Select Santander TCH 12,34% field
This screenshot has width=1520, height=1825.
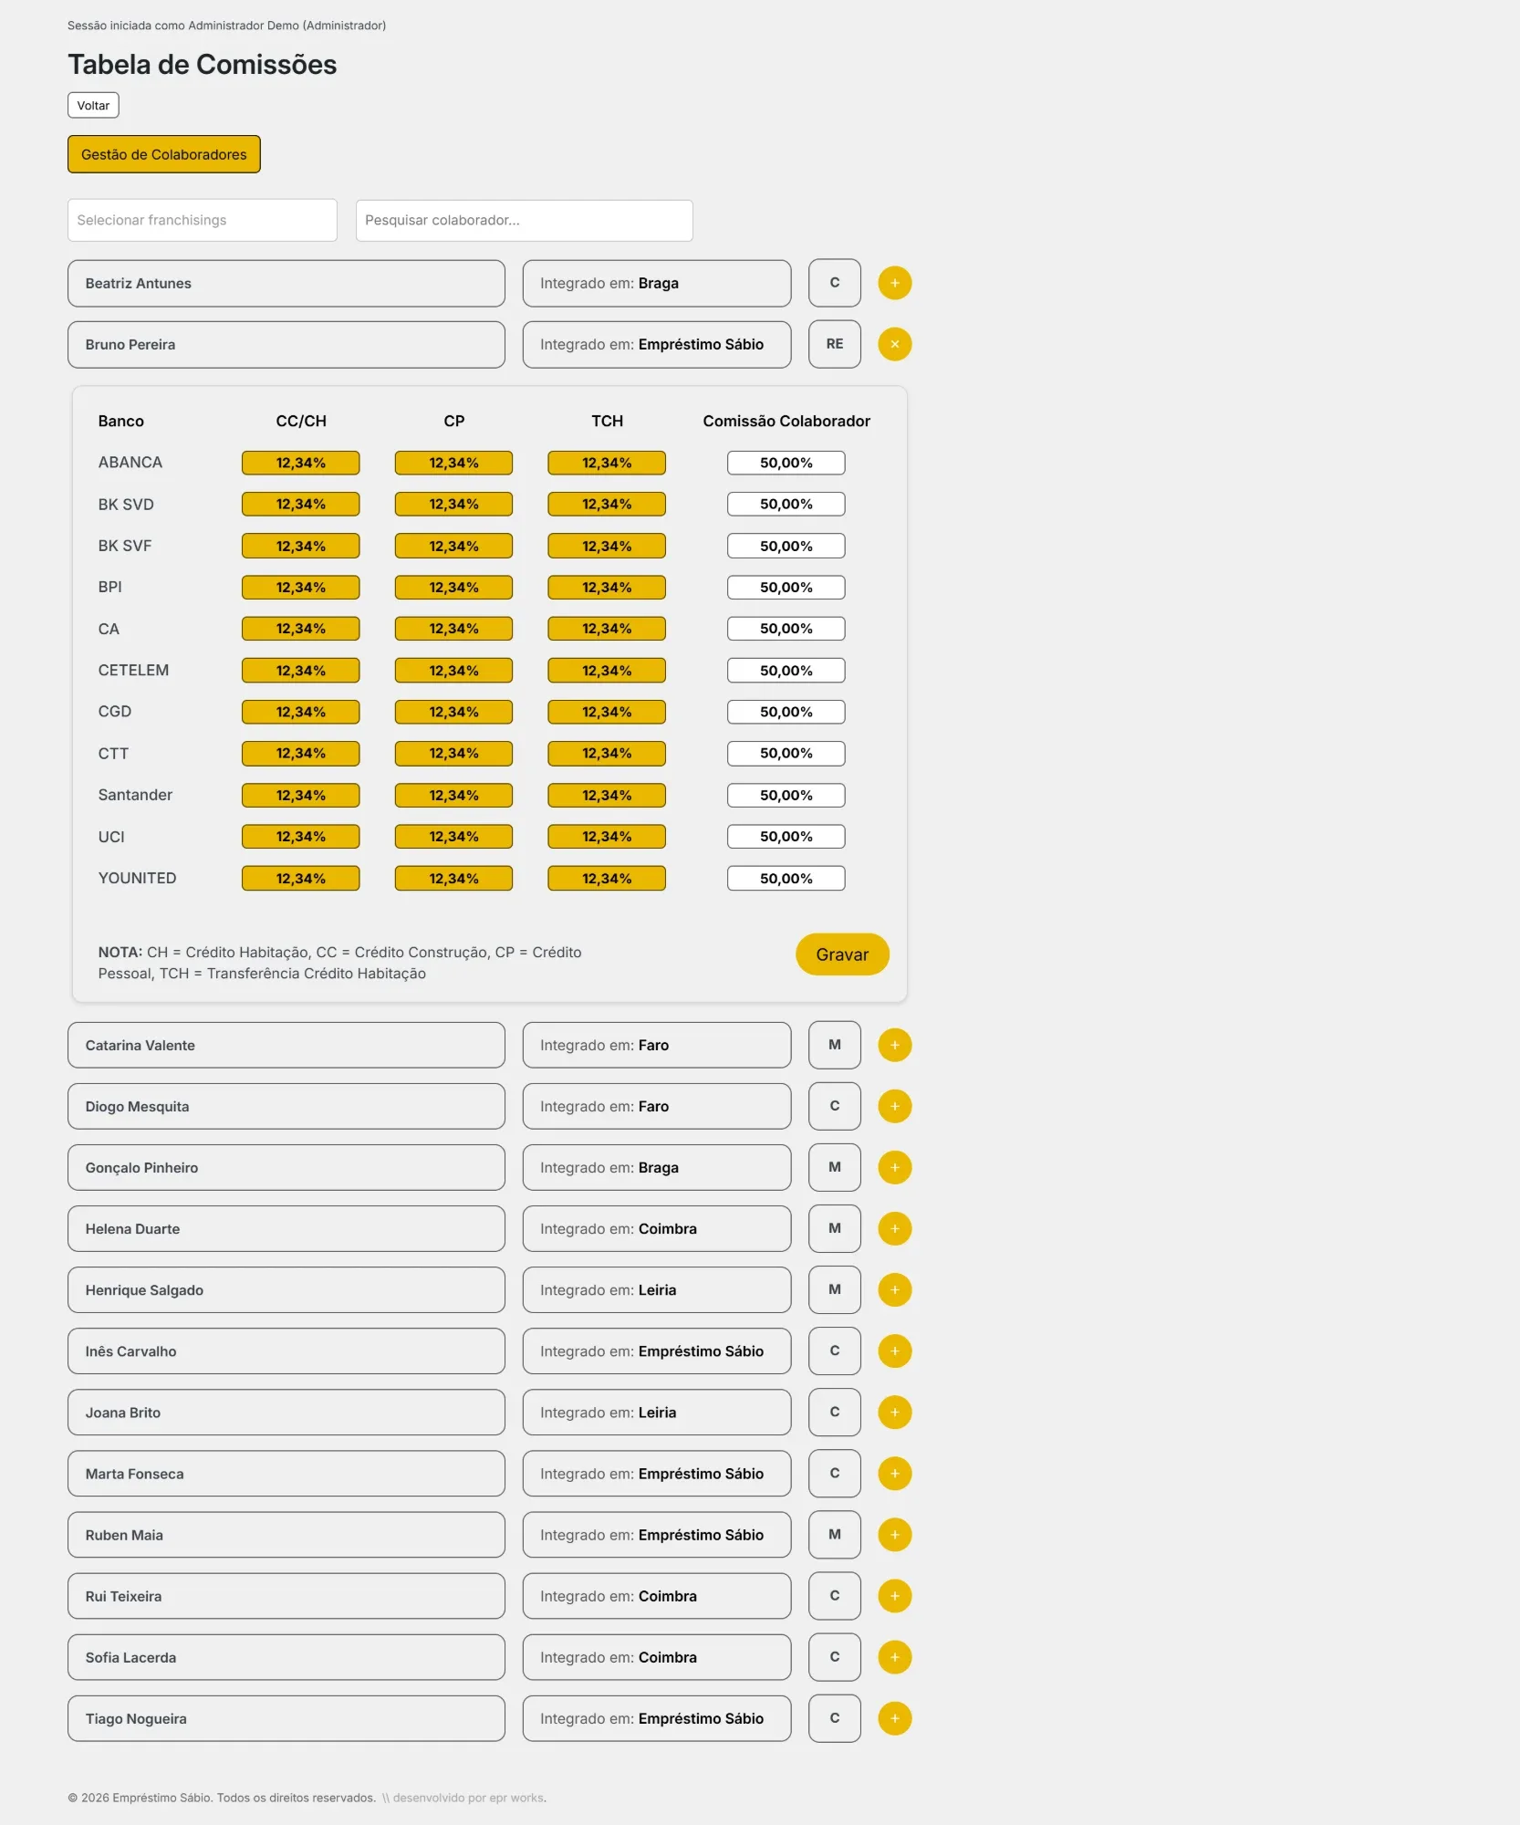(x=607, y=795)
